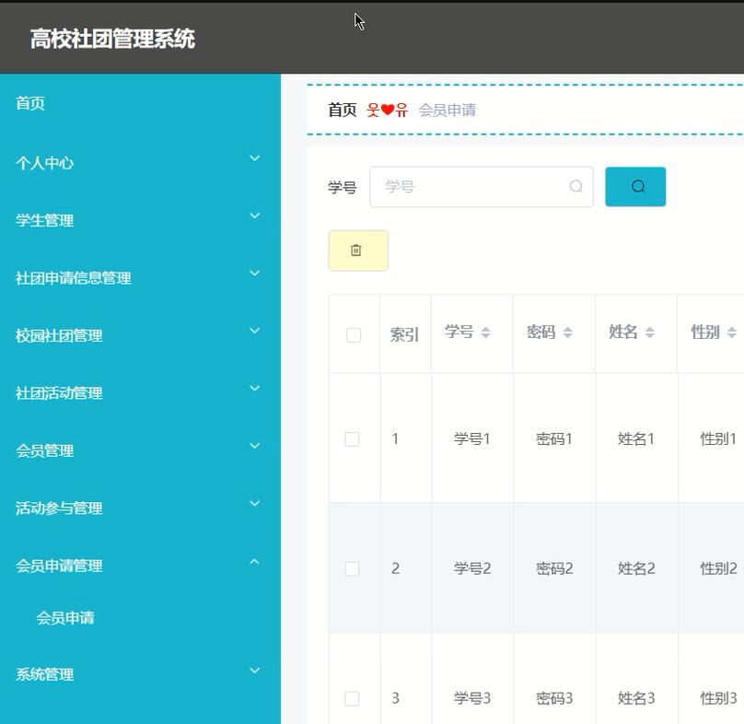Screen dimensions: 744x724
Task: Check the checkbox for row 学号2
Action: pos(352,568)
